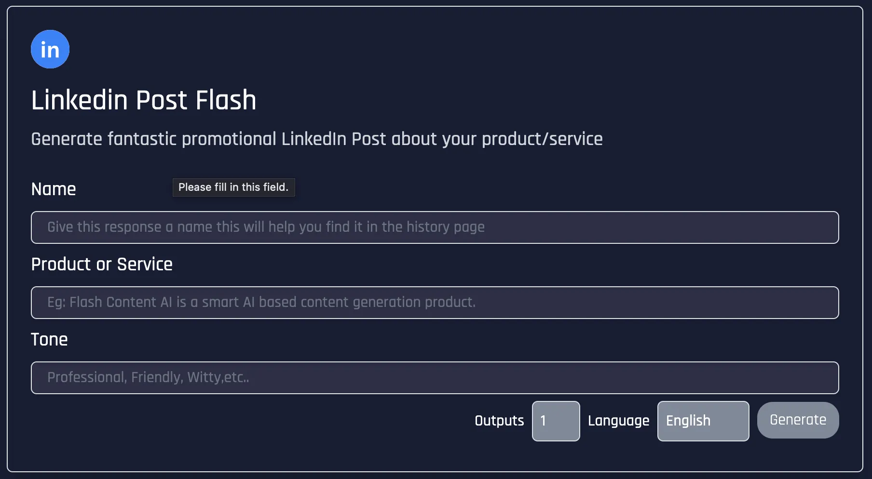
Task: Select the Tone text field
Action: click(x=435, y=378)
